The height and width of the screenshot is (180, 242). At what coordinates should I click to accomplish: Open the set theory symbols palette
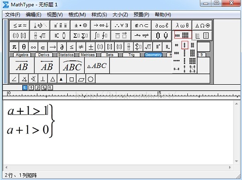point(141,25)
